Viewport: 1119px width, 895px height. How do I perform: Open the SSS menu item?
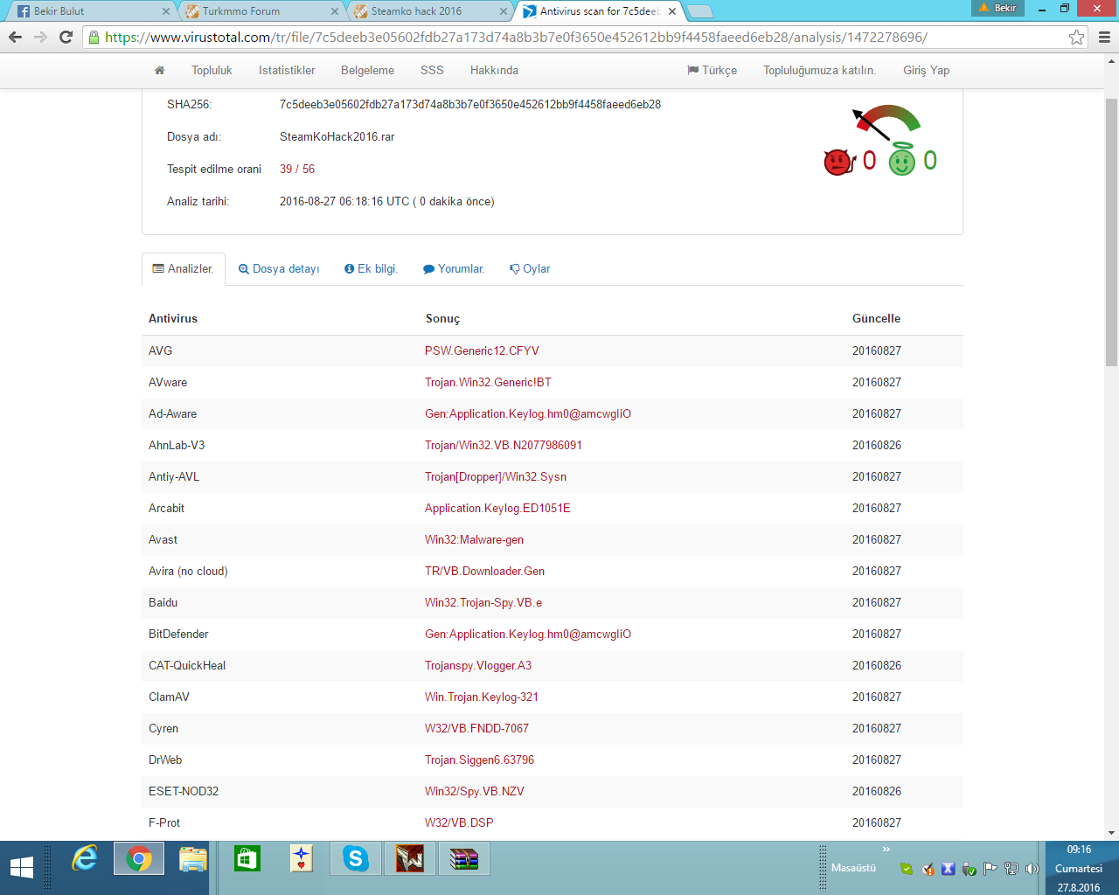pyautogui.click(x=432, y=71)
